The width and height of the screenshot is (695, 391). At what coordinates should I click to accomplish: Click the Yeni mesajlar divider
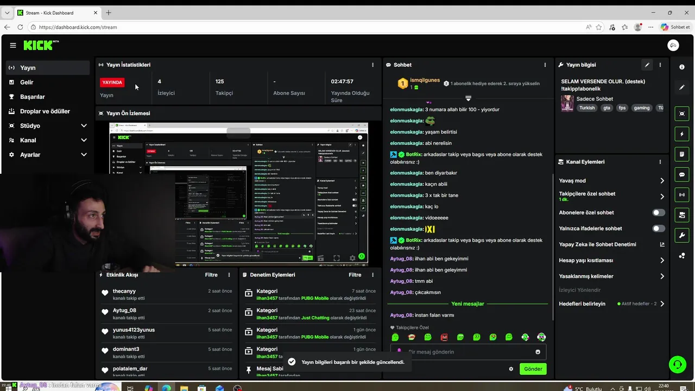pyautogui.click(x=467, y=304)
